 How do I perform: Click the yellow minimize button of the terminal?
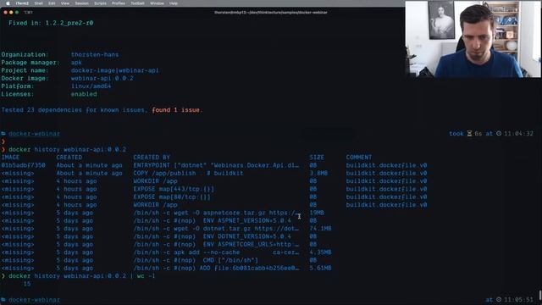[11, 12]
